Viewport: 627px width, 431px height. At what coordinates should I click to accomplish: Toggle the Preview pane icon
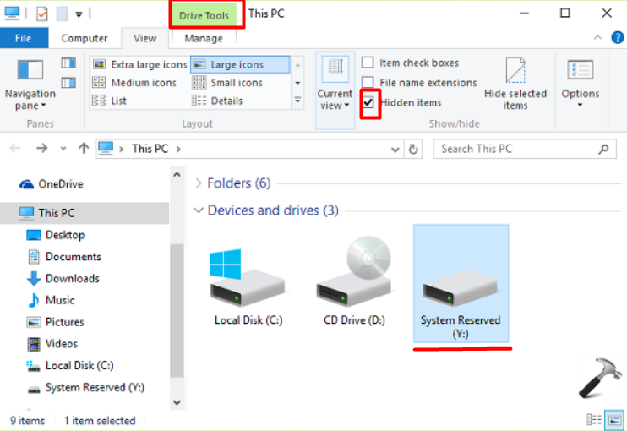click(68, 63)
